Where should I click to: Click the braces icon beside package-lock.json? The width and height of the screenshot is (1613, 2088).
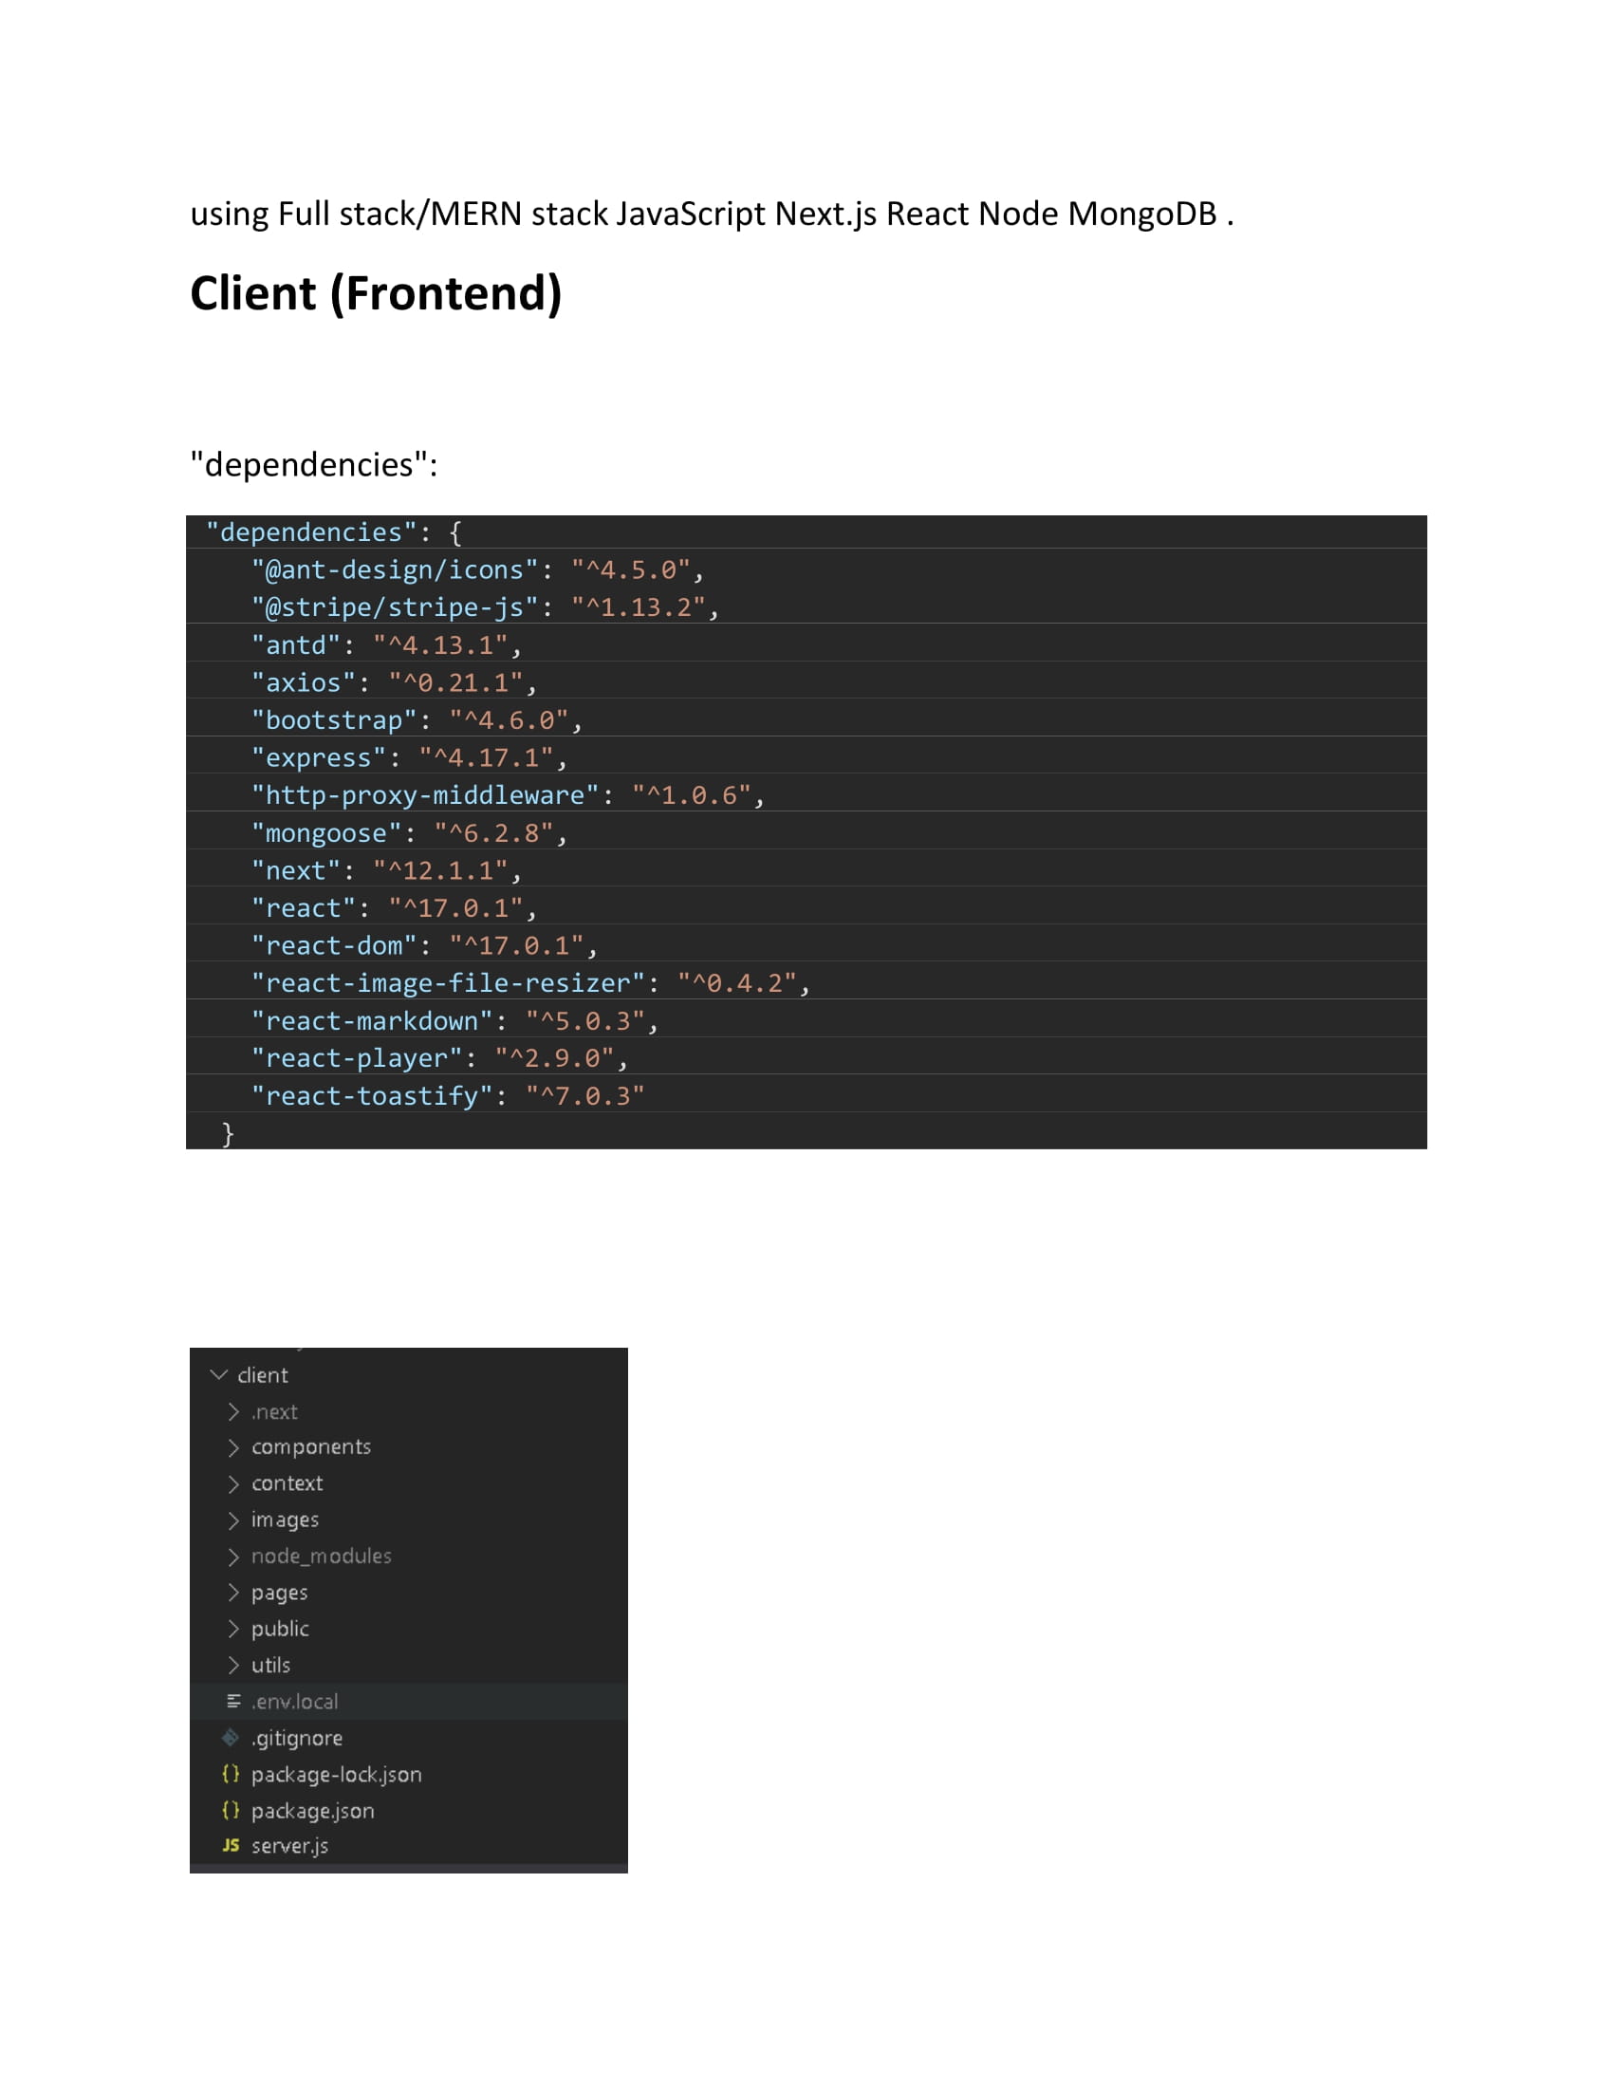pyautogui.click(x=230, y=1774)
